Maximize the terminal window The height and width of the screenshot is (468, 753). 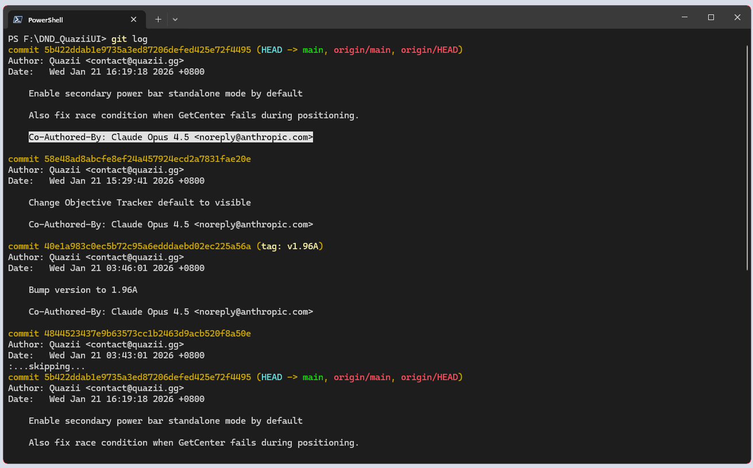[710, 18]
